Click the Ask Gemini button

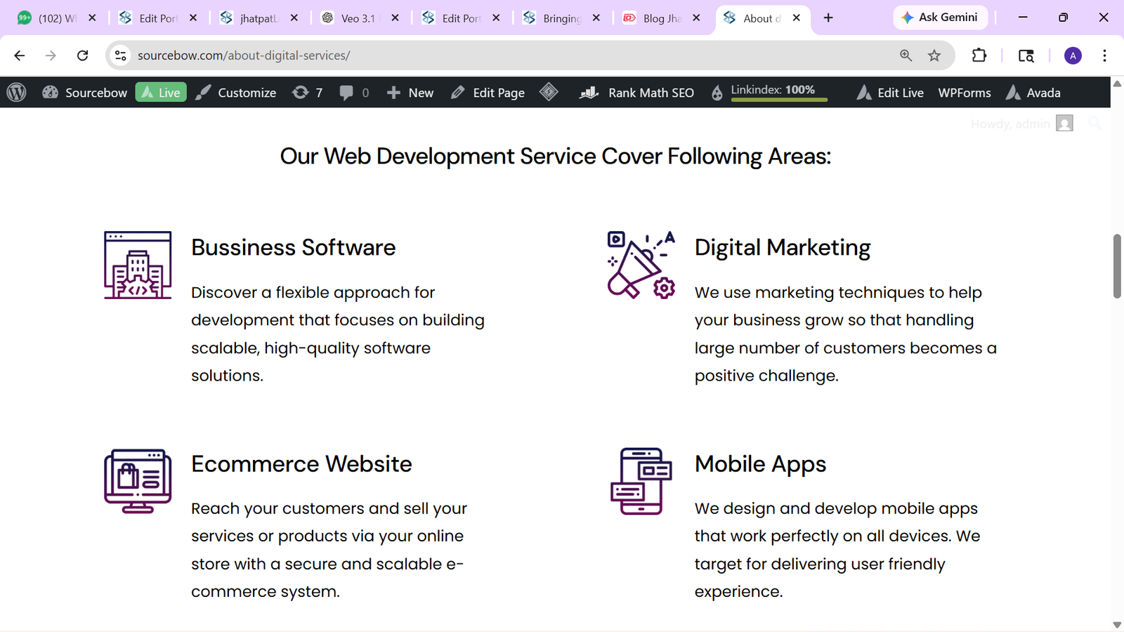pos(940,18)
